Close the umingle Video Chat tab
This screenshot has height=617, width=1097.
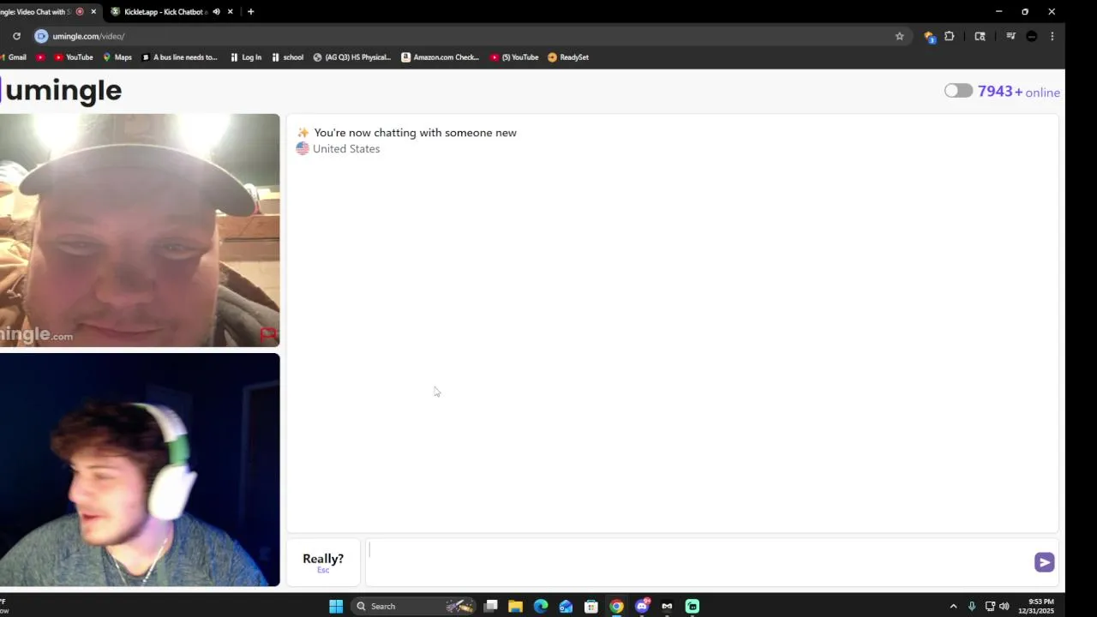point(93,12)
